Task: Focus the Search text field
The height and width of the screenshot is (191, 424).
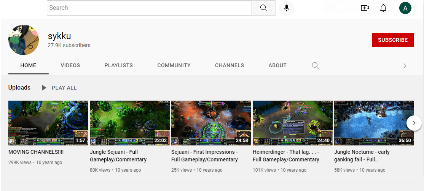Action: coord(149,8)
